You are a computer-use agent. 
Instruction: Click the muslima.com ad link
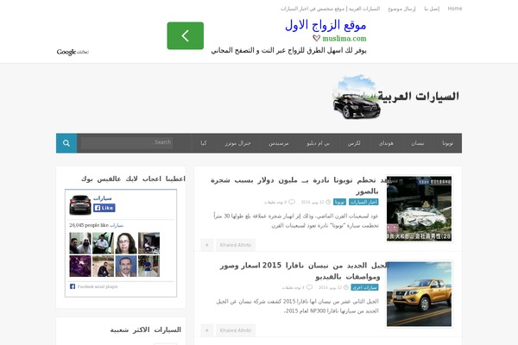(x=344, y=38)
